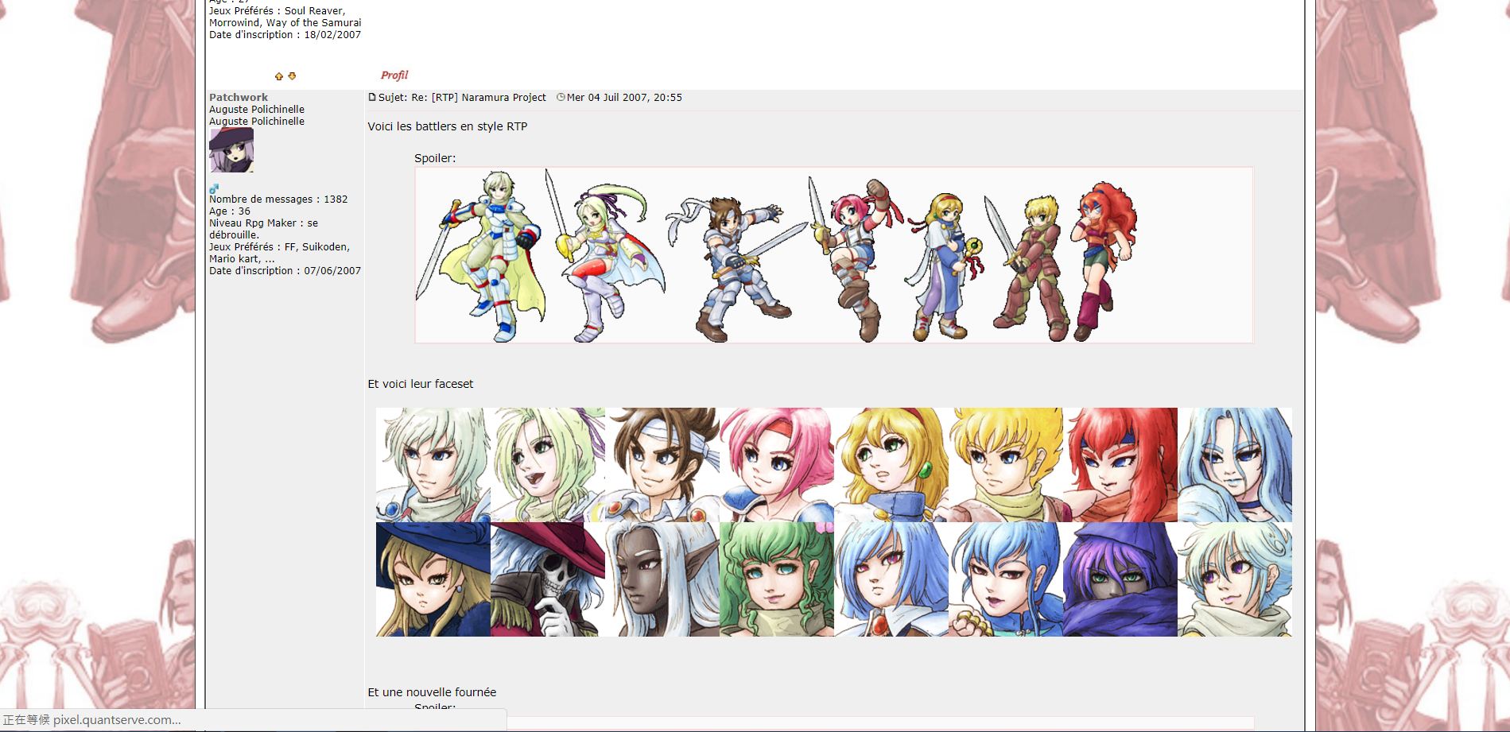This screenshot has width=1510, height=732.
Task: Click the dark elf face portrait
Action: 662,579
